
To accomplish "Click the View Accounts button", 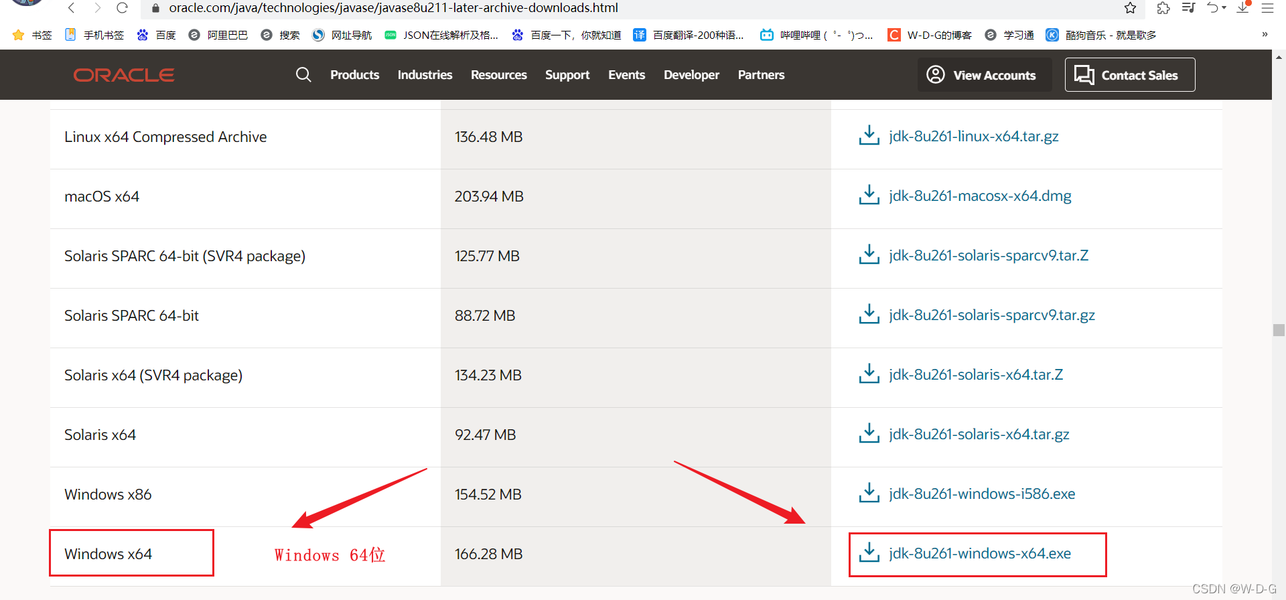I will pyautogui.click(x=984, y=75).
